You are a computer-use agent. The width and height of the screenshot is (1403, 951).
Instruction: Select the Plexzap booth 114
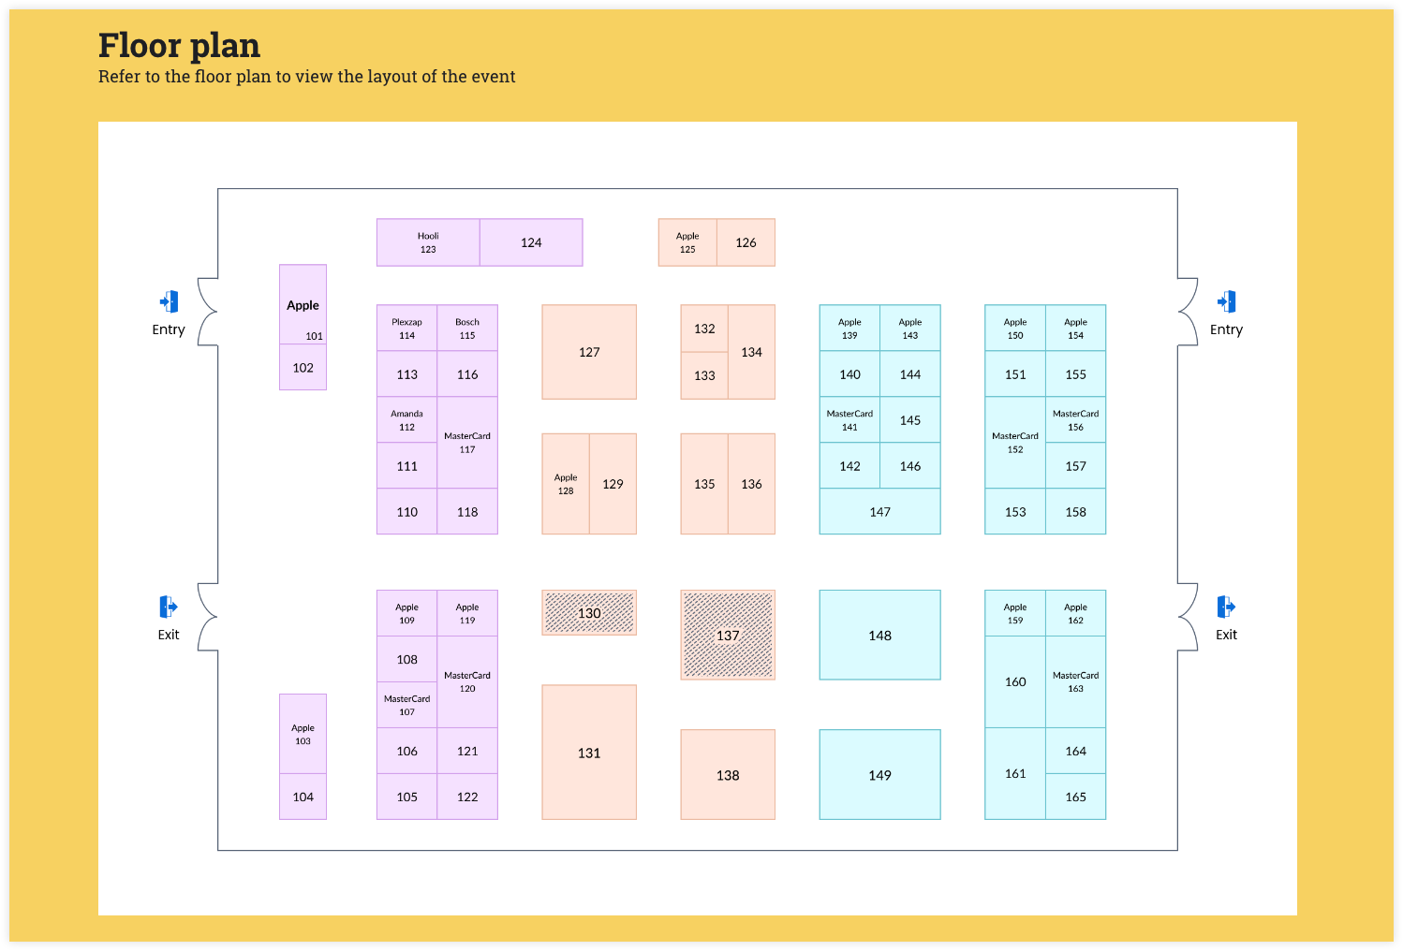coord(407,328)
